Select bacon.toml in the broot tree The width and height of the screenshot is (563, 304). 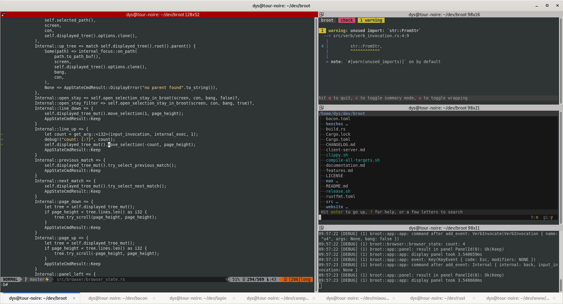coord(338,119)
